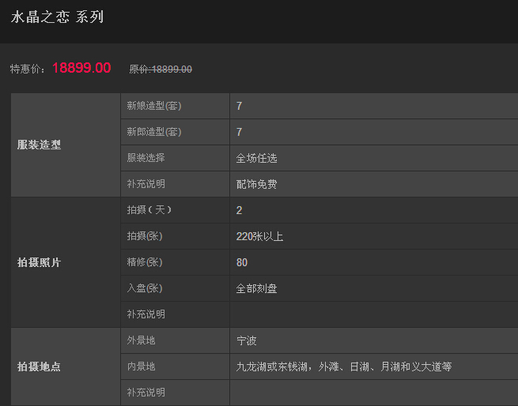518x406 pixels.
Task: Select the 配饰免费 value cell
Action: click(x=374, y=184)
